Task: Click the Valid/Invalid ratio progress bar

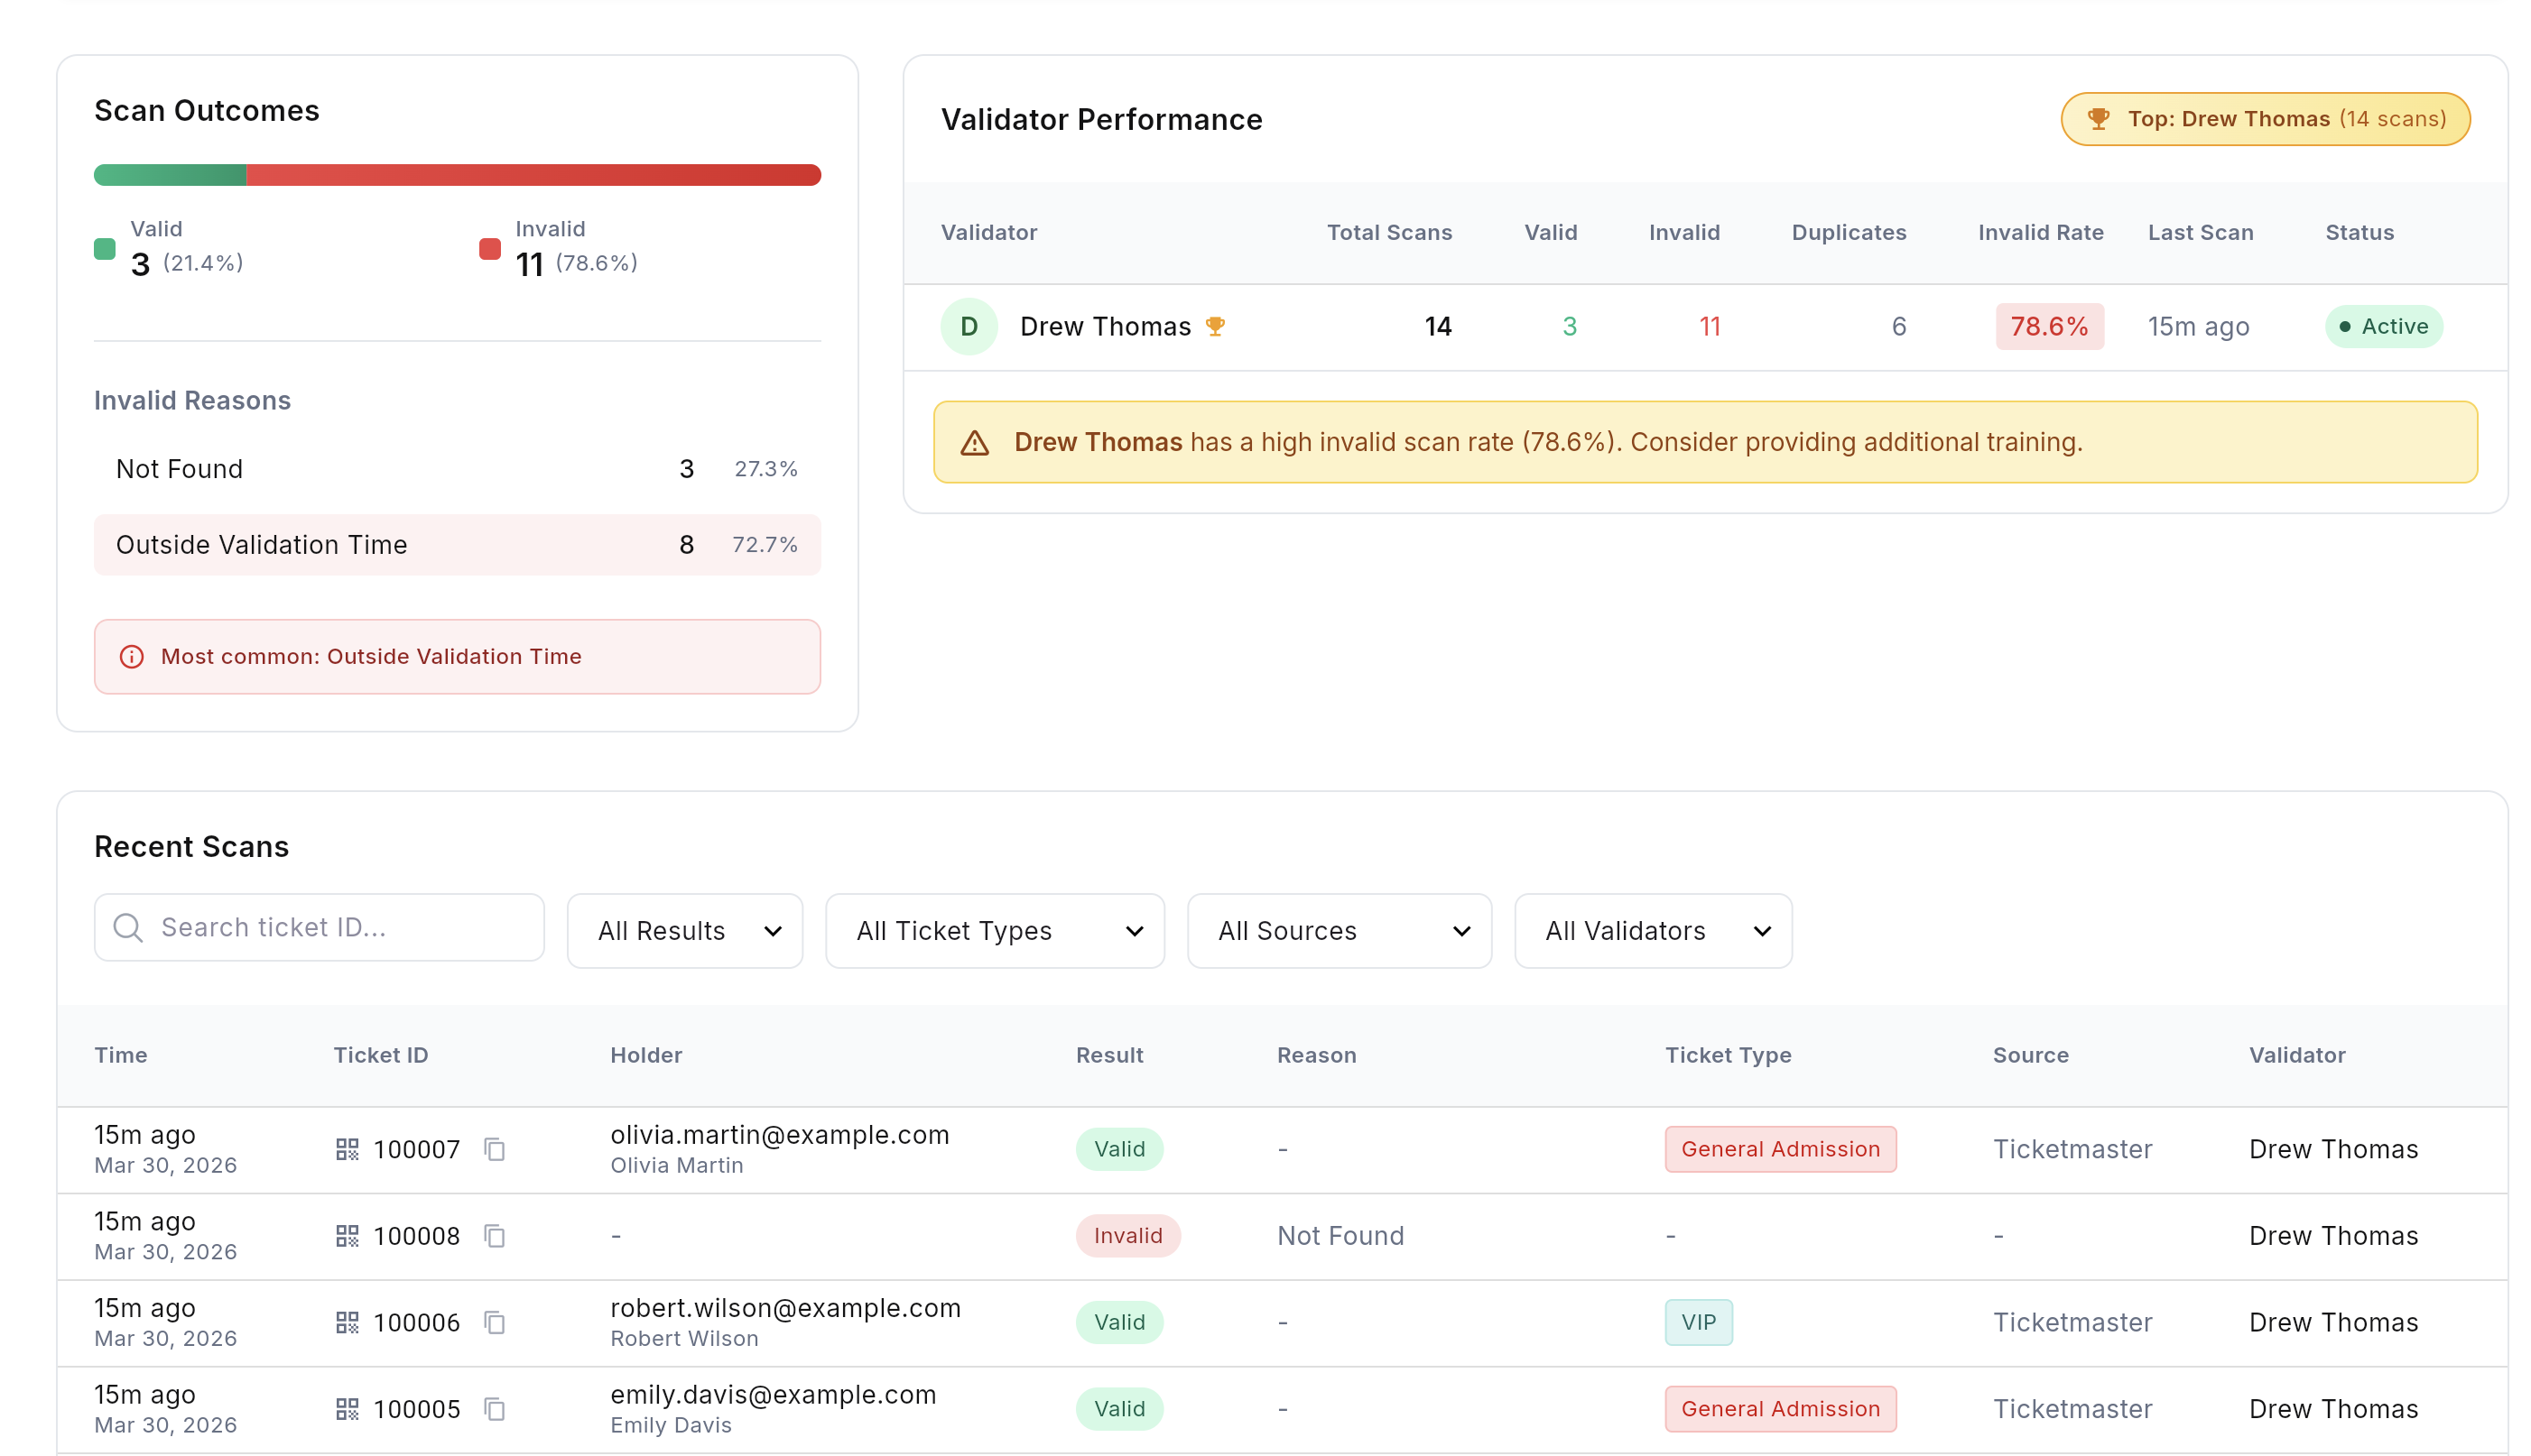Action: point(456,174)
